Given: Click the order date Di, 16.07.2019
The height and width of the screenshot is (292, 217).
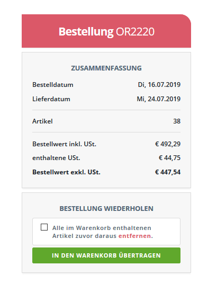Looking at the screenshot, I should 159,85.
